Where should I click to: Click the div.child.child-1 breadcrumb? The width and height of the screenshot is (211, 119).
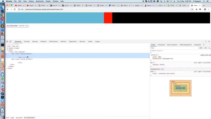coord(29,118)
